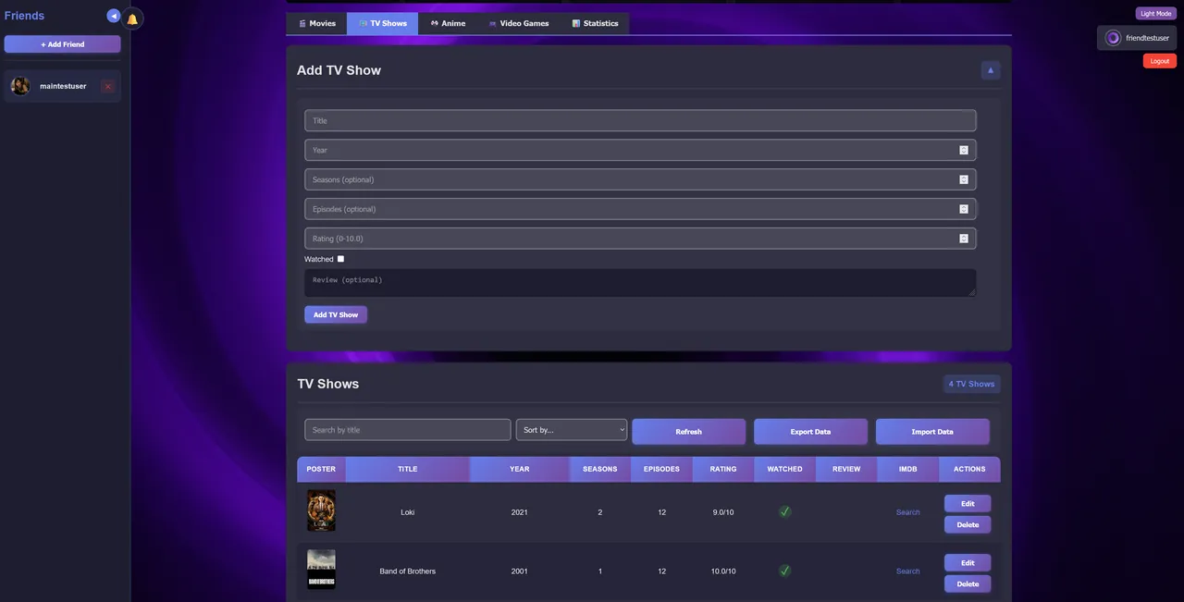Focus the Year input field
The height and width of the screenshot is (602, 1184).
click(x=640, y=150)
